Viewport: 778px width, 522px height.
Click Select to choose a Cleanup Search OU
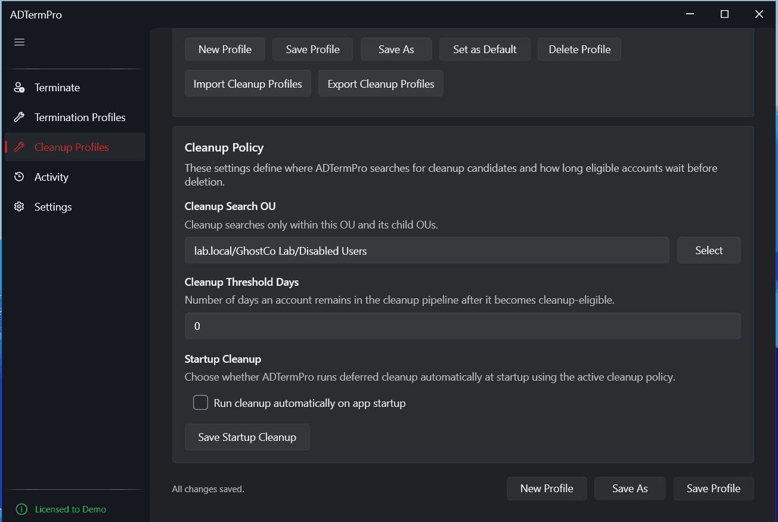coord(709,250)
